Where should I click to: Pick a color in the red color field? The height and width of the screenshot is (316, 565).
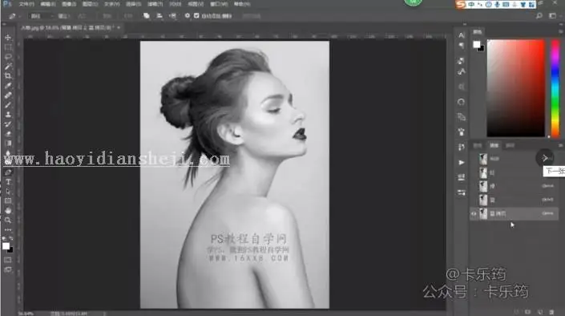(x=515, y=88)
